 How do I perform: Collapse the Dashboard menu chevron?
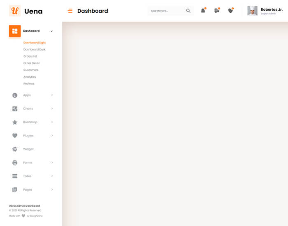51,31
